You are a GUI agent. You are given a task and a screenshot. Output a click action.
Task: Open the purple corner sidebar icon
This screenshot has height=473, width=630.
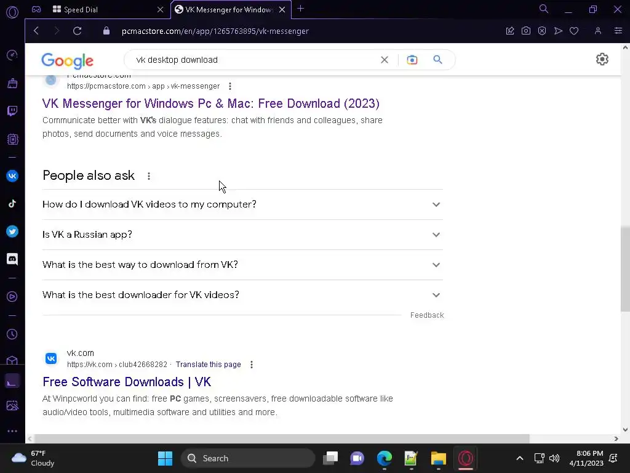coord(12,381)
